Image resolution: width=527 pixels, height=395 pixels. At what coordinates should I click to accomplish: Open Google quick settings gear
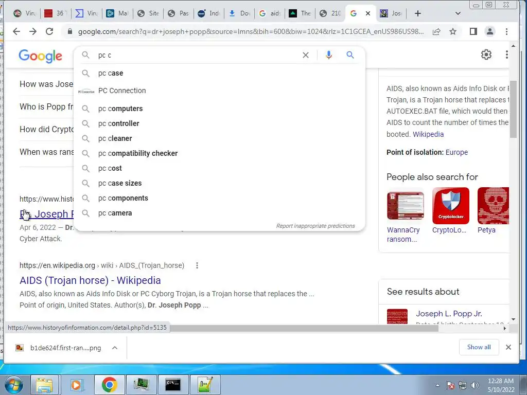pos(486,55)
